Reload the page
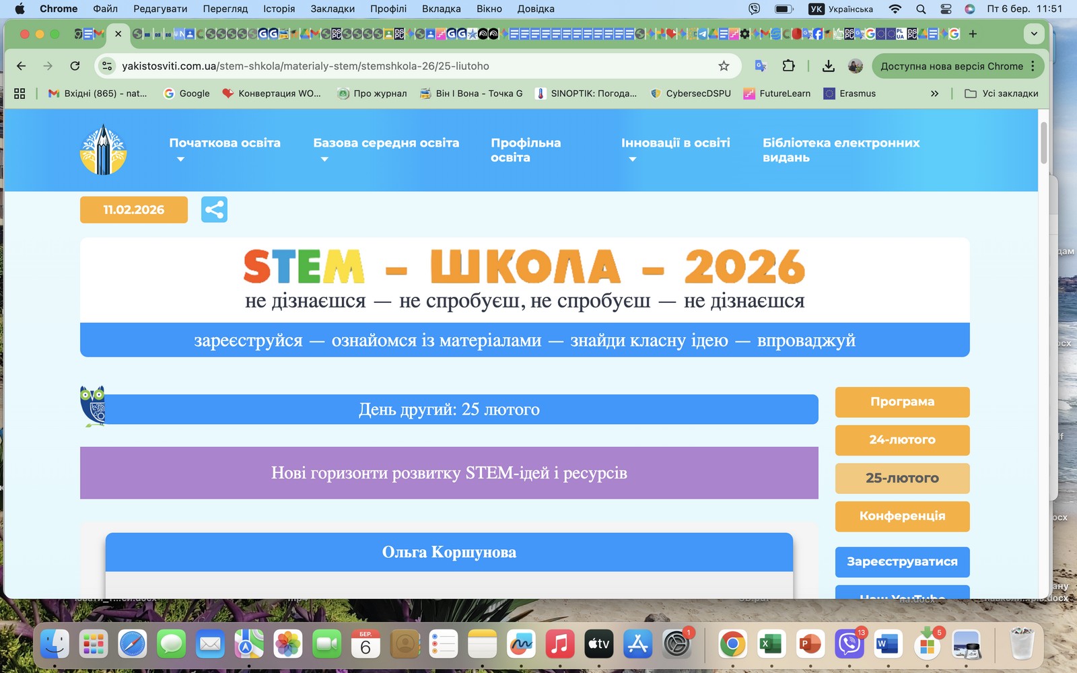The width and height of the screenshot is (1077, 673). (75, 66)
